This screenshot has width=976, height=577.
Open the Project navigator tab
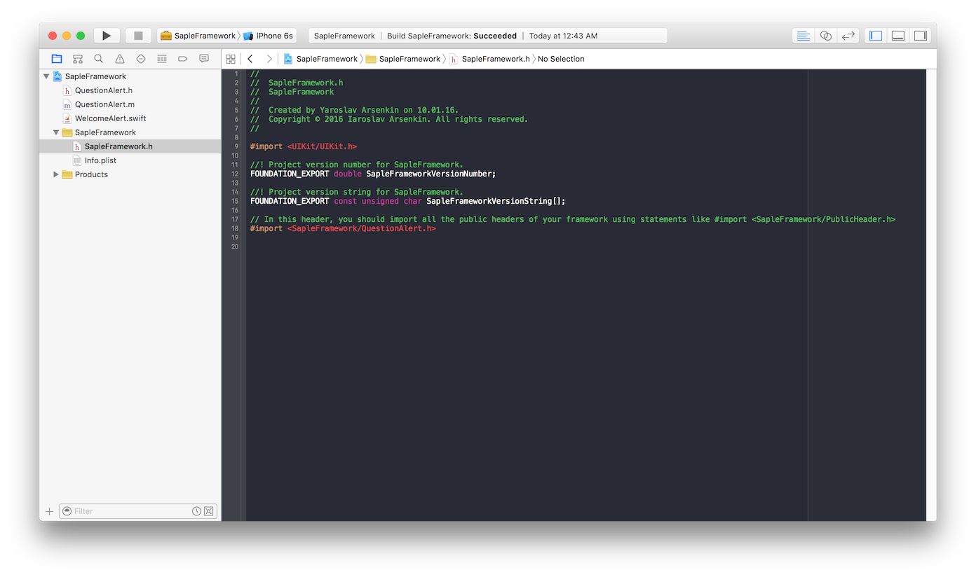[x=57, y=59]
